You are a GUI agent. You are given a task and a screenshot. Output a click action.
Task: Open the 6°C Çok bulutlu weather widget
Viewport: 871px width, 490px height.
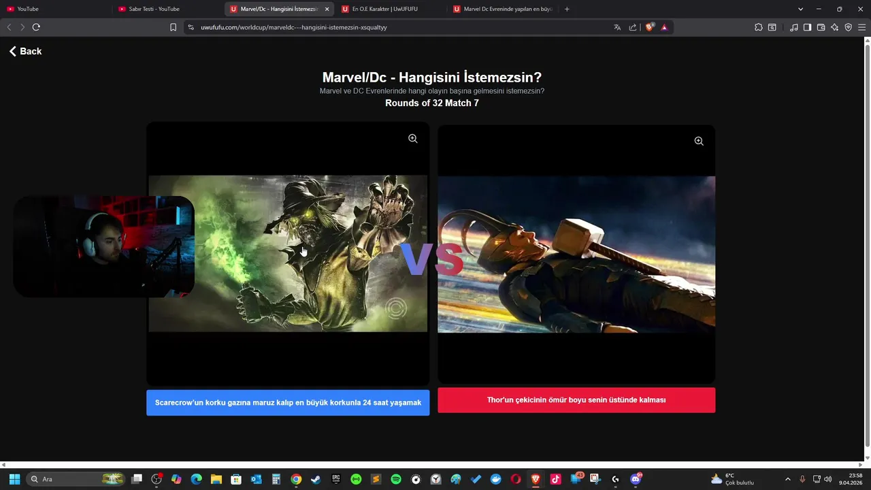click(732, 479)
